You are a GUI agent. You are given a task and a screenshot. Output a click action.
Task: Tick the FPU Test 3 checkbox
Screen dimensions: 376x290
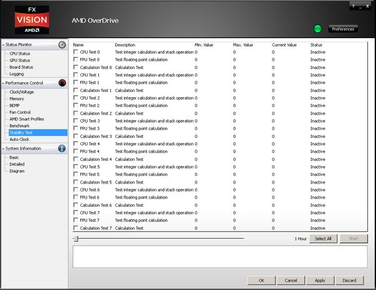coord(76,128)
